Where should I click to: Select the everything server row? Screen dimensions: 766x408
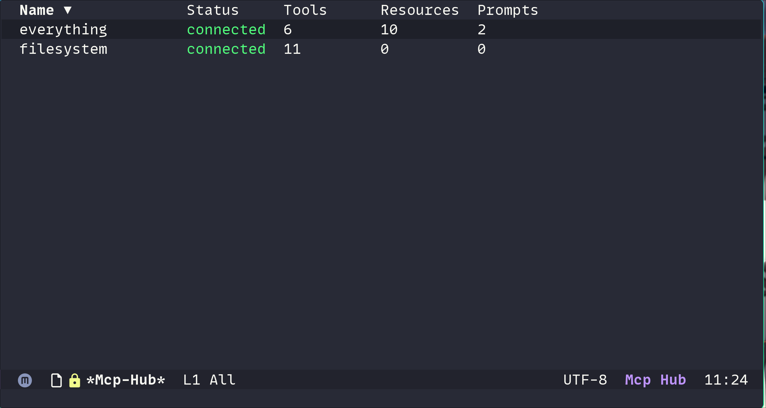click(x=63, y=30)
